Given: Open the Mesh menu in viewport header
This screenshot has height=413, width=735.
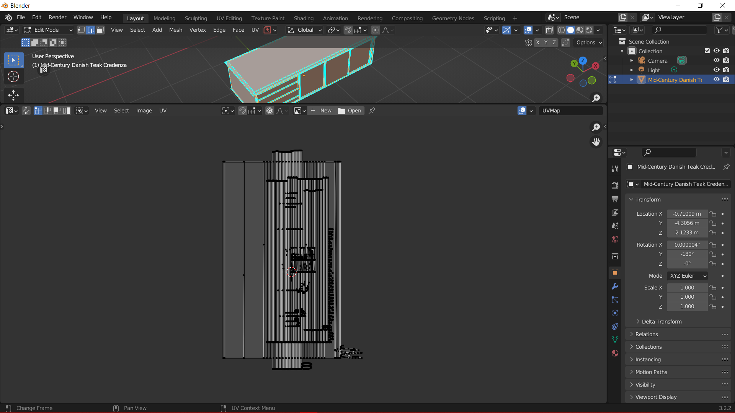Looking at the screenshot, I should tap(176, 30).
